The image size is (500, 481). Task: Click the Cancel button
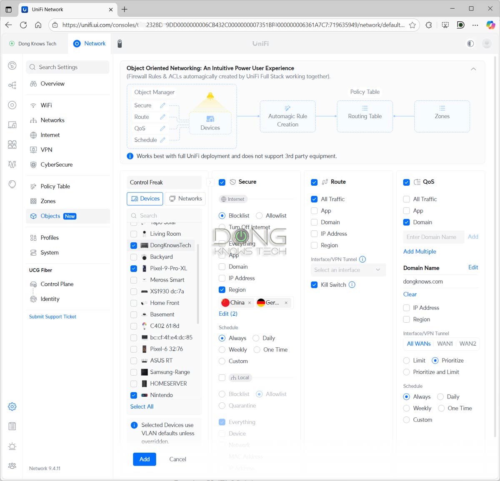[x=177, y=459]
